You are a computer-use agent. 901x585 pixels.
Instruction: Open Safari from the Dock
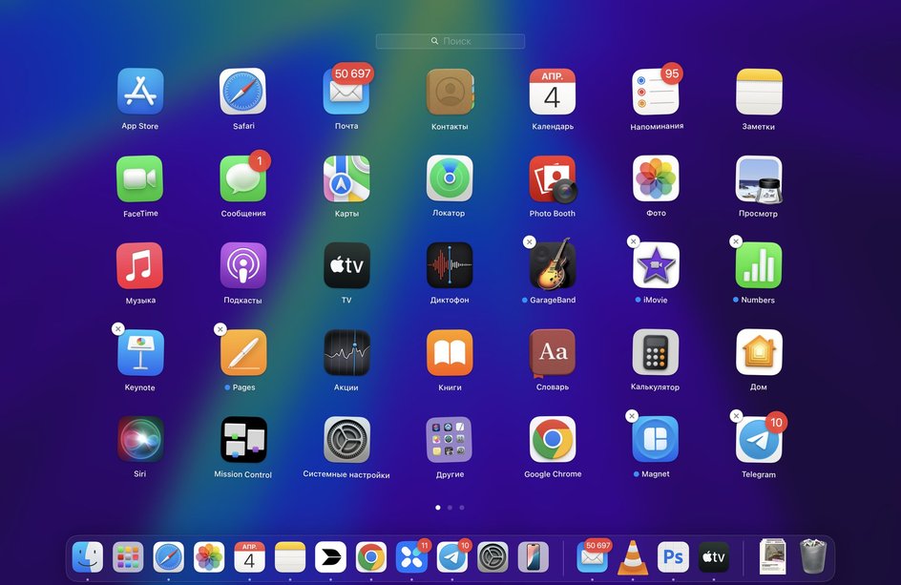(x=168, y=556)
